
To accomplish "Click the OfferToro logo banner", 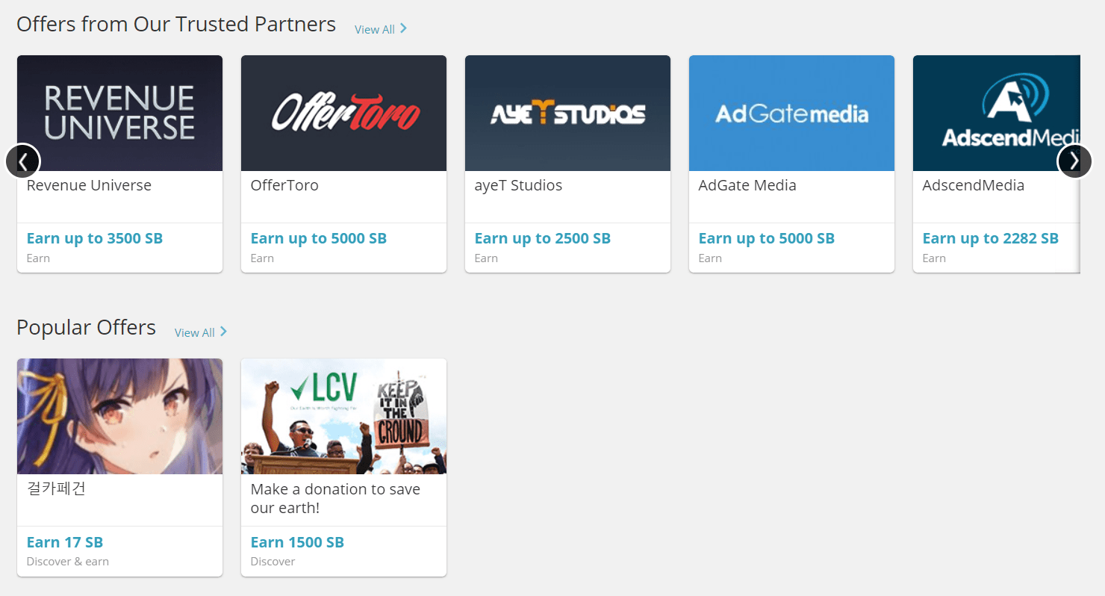I will pyautogui.click(x=343, y=113).
